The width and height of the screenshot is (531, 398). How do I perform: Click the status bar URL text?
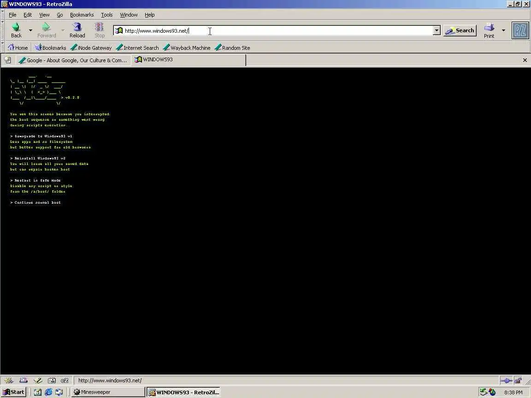click(110, 380)
